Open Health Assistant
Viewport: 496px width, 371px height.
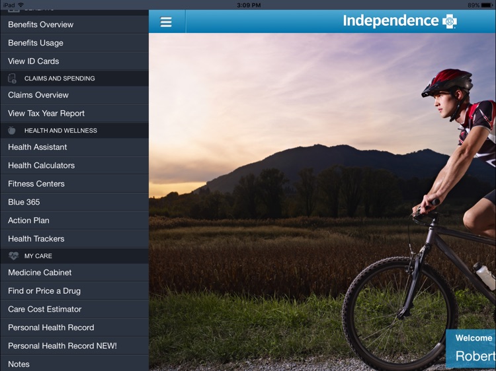tap(74, 147)
